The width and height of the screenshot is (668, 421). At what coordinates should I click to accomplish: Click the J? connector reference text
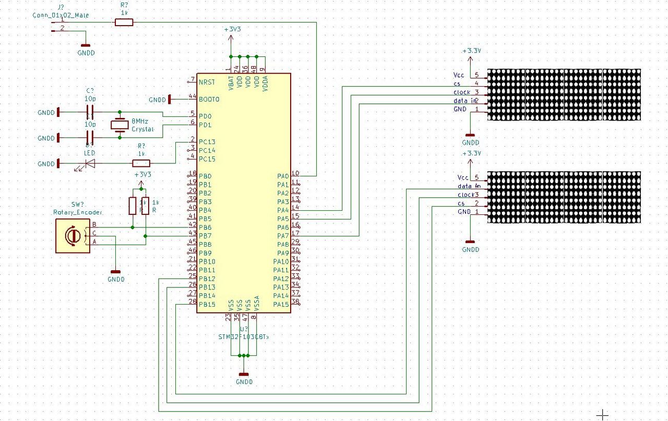point(62,8)
